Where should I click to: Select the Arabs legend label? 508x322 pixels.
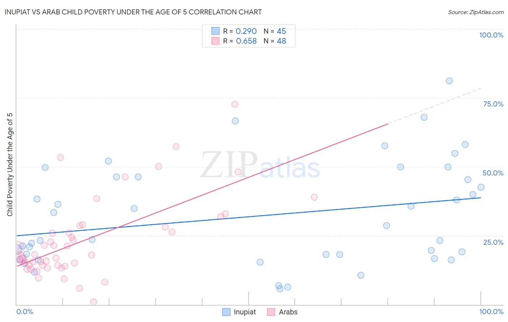288,312
